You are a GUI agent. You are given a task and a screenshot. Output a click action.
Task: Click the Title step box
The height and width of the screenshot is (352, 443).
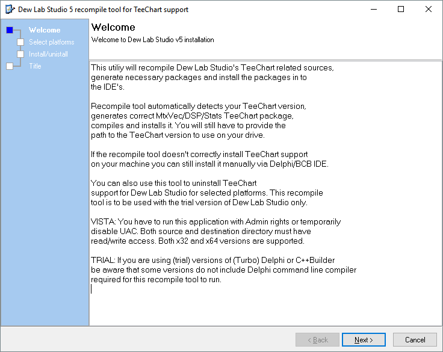[x=10, y=66]
